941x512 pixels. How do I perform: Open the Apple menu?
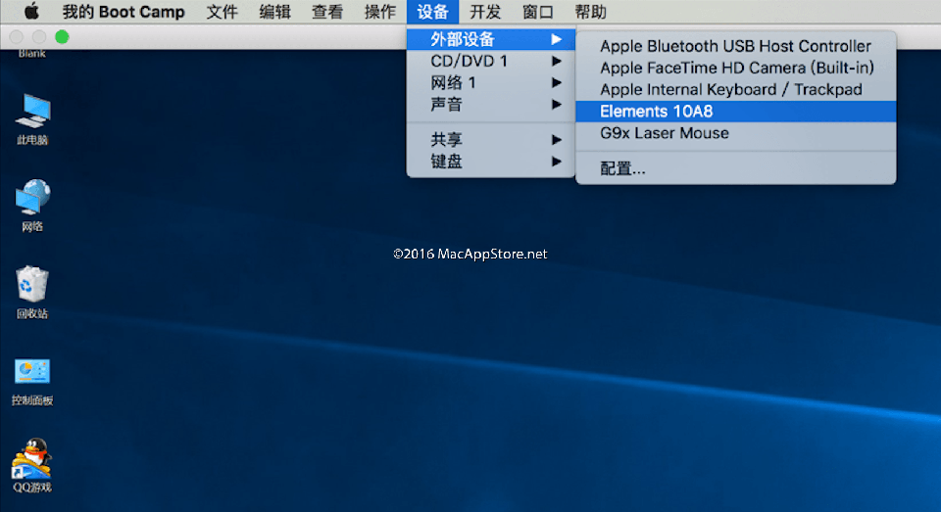(31, 12)
